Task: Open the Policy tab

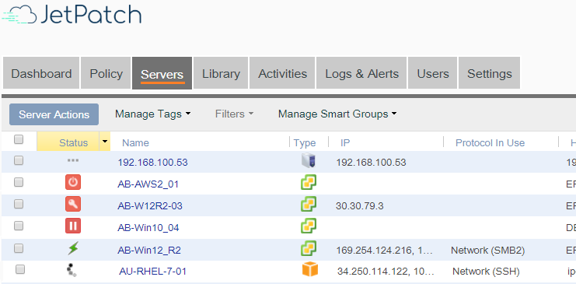Action: (106, 74)
